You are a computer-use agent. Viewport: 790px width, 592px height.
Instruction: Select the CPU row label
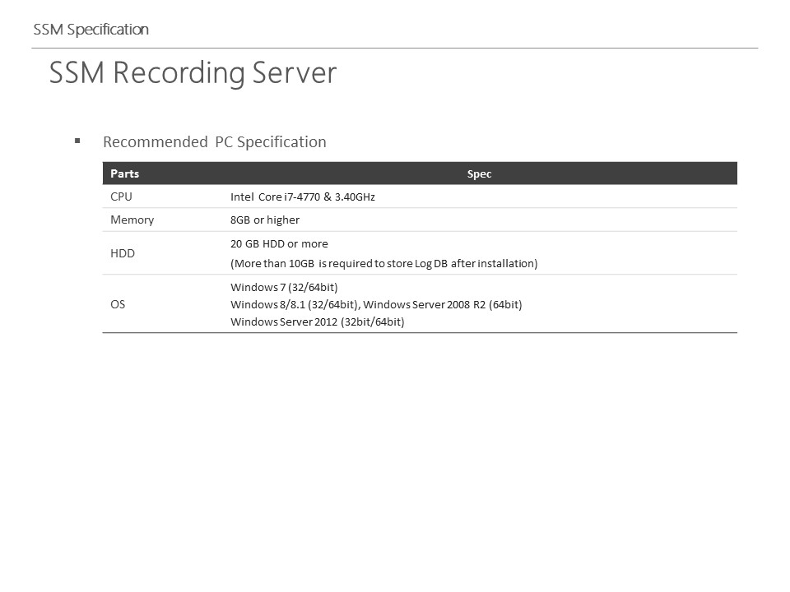click(122, 197)
